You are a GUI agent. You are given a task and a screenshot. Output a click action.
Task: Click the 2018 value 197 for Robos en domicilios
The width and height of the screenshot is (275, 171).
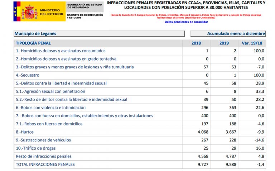pyautogui.click(x=205, y=124)
